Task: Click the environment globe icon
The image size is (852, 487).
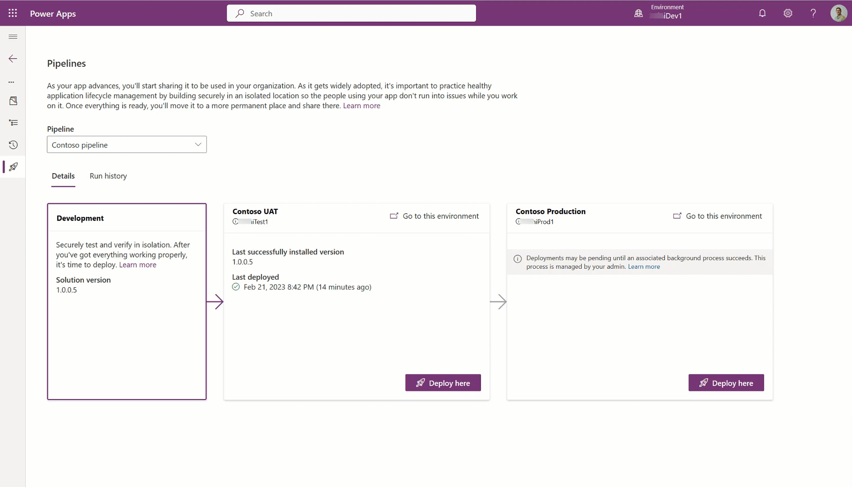Action: coord(638,13)
